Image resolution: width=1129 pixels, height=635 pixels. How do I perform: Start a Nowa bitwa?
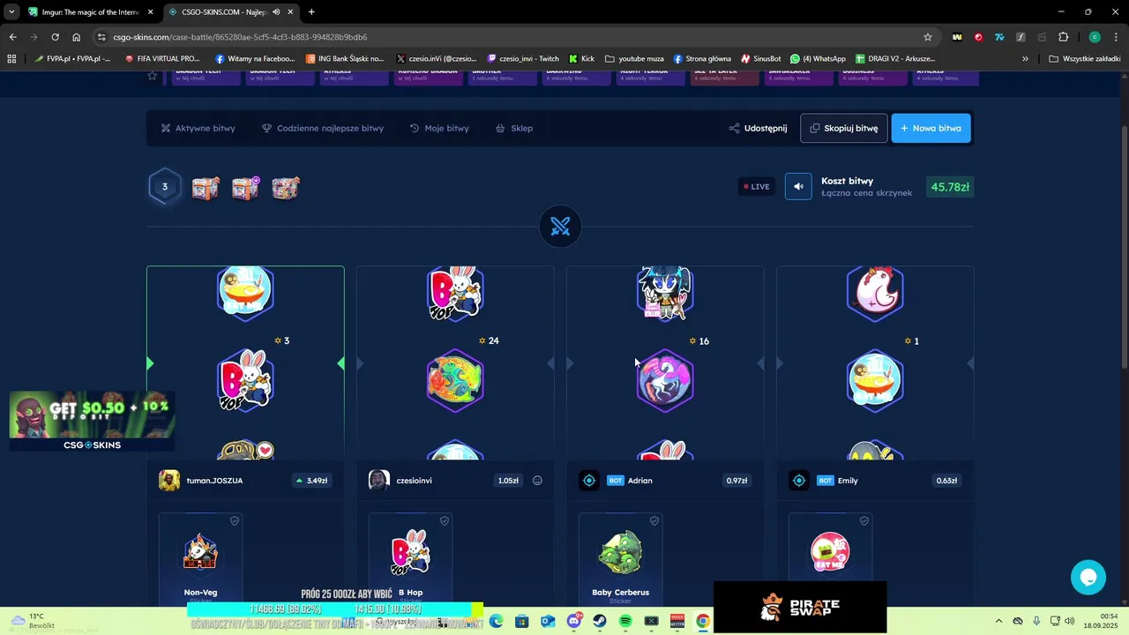[x=931, y=128]
